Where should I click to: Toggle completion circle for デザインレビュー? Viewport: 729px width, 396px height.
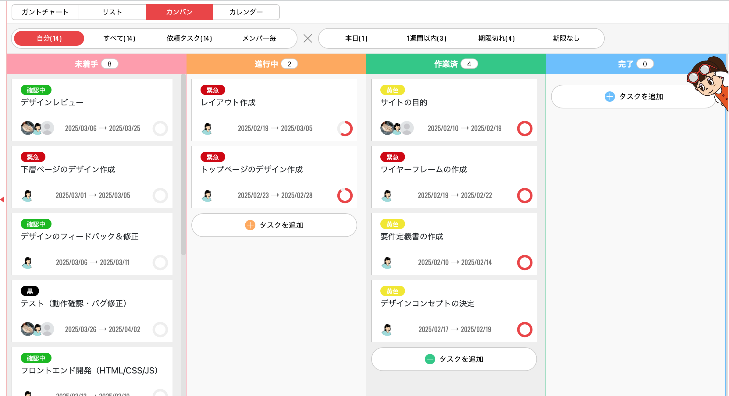click(160, 128)
